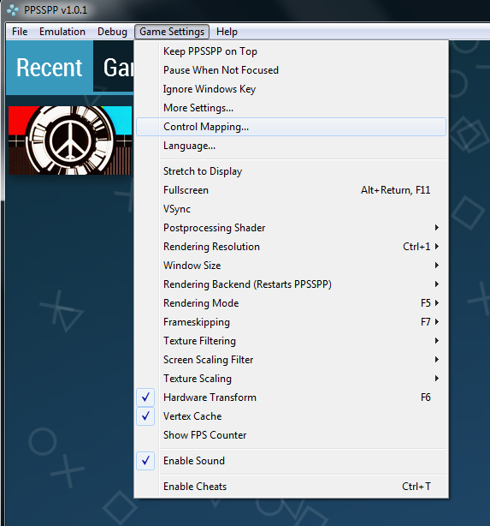Image resolution: width=490 pixels, height=526 pixels.
Task: Expand the Postprocessing Shader submenu
Action: (x=291, y=228)
